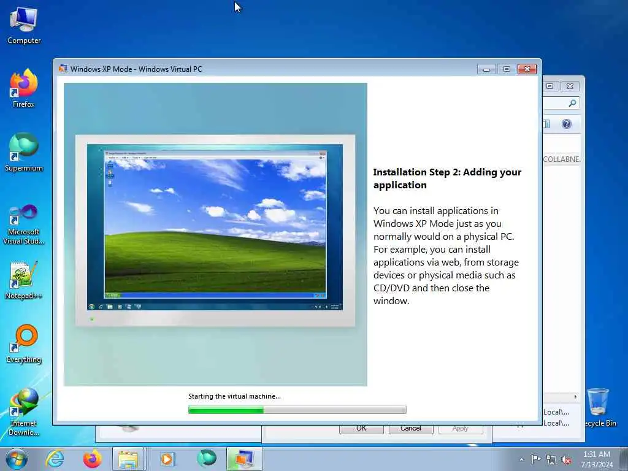
Task: Open Help in the background Explorer window
Action: tap(566, 124)
